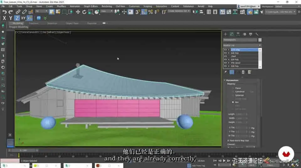The height and width of the screenshot is (168, 301).
Task: Click the time slider frame indicator
Action: point(23,150)
